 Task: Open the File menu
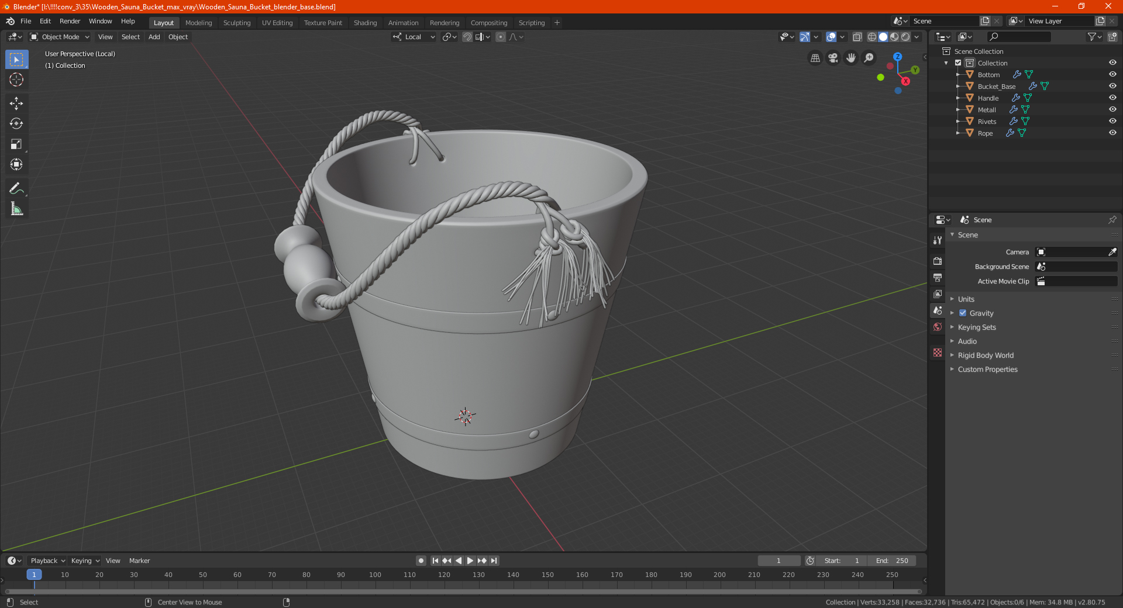[26, 21]
